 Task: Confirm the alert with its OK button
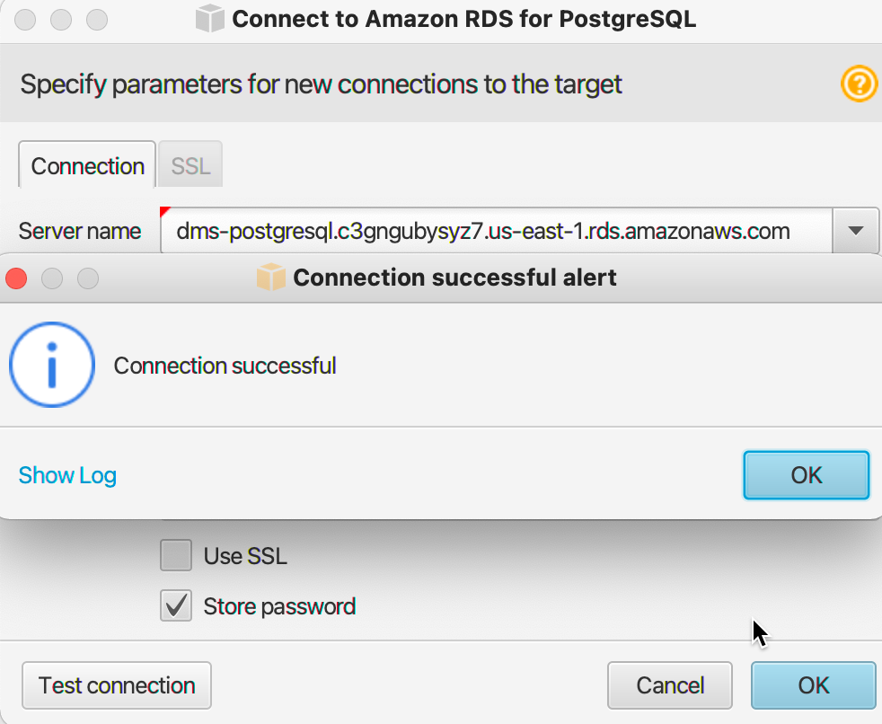tap(806, 475)
